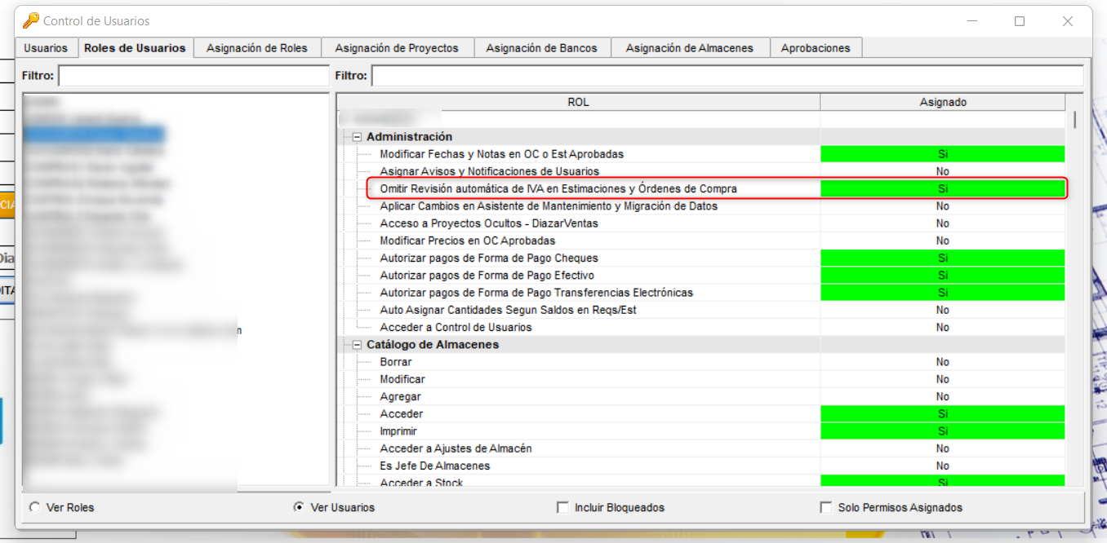
Task: Click the key icon in the title bar
Action: tap(29, 20)
